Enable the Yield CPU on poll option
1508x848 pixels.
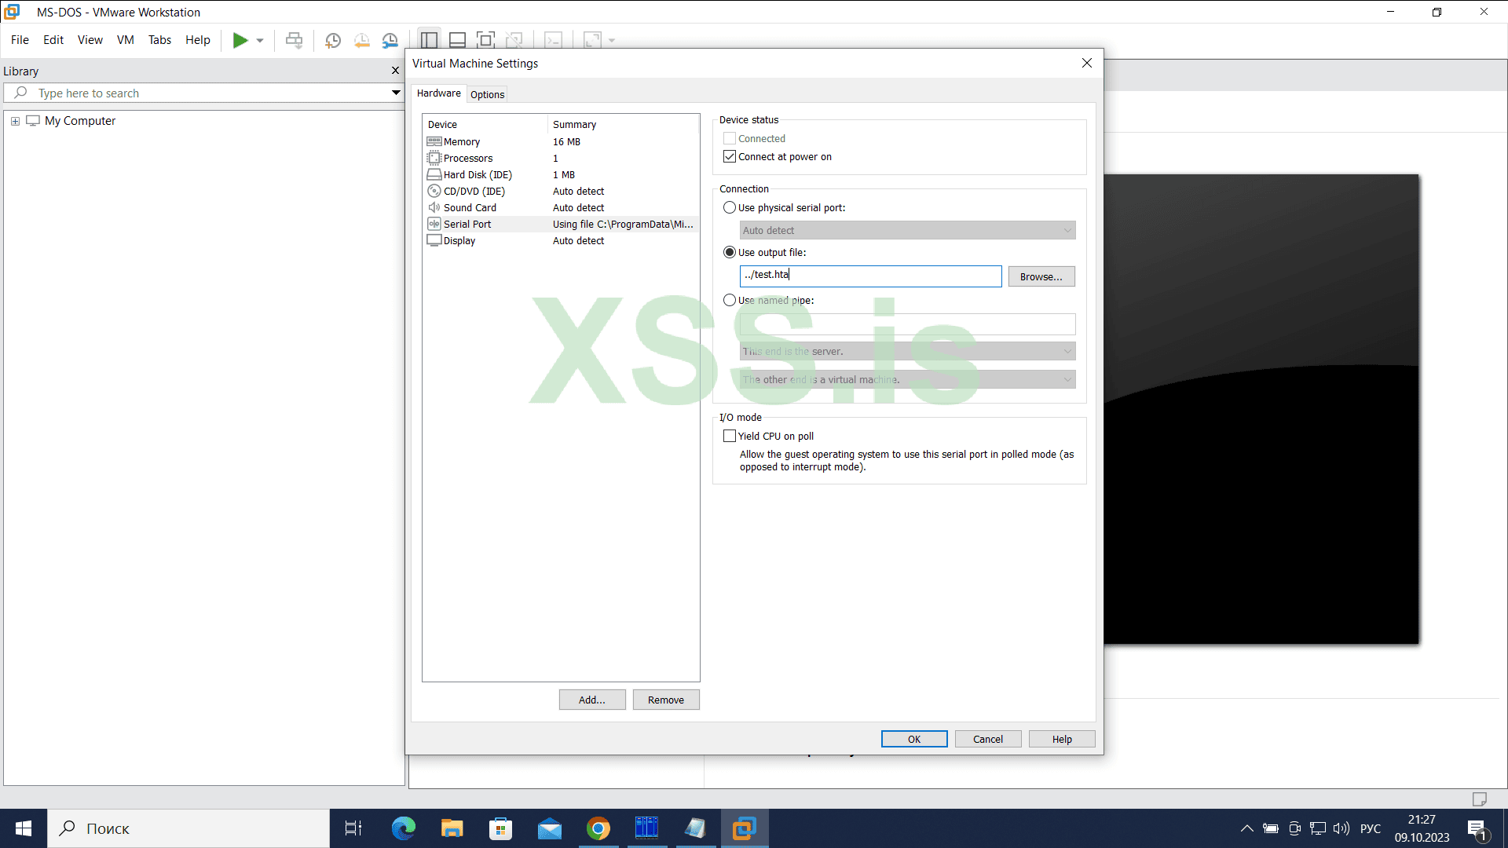[730, 436]
